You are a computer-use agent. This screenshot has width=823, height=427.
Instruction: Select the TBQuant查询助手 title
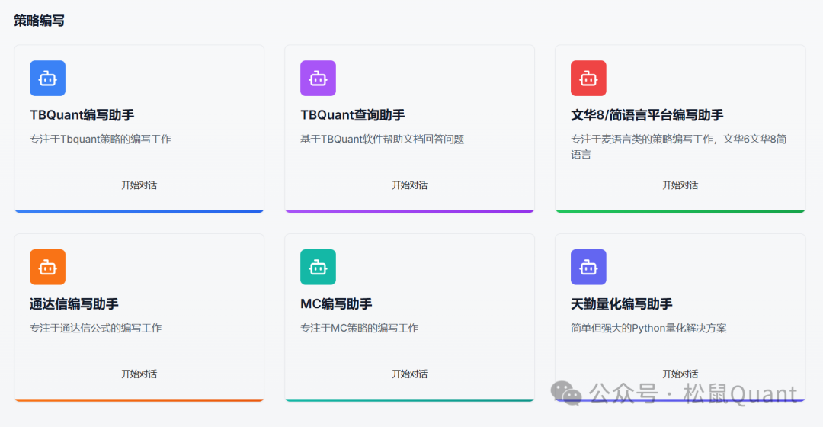tap(353, 115)
